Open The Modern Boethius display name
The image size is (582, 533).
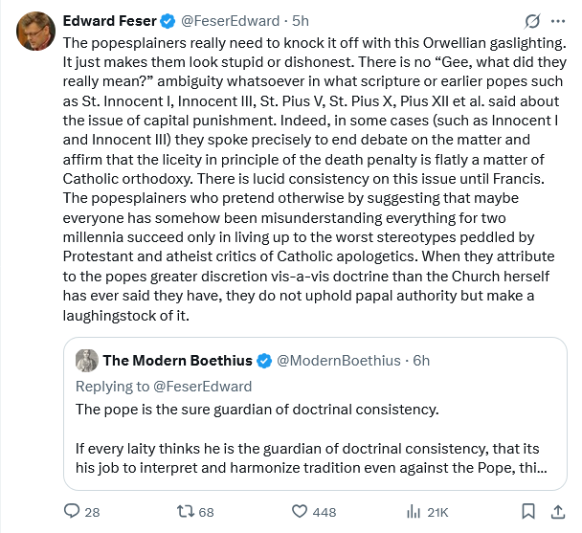click(177, 361)
